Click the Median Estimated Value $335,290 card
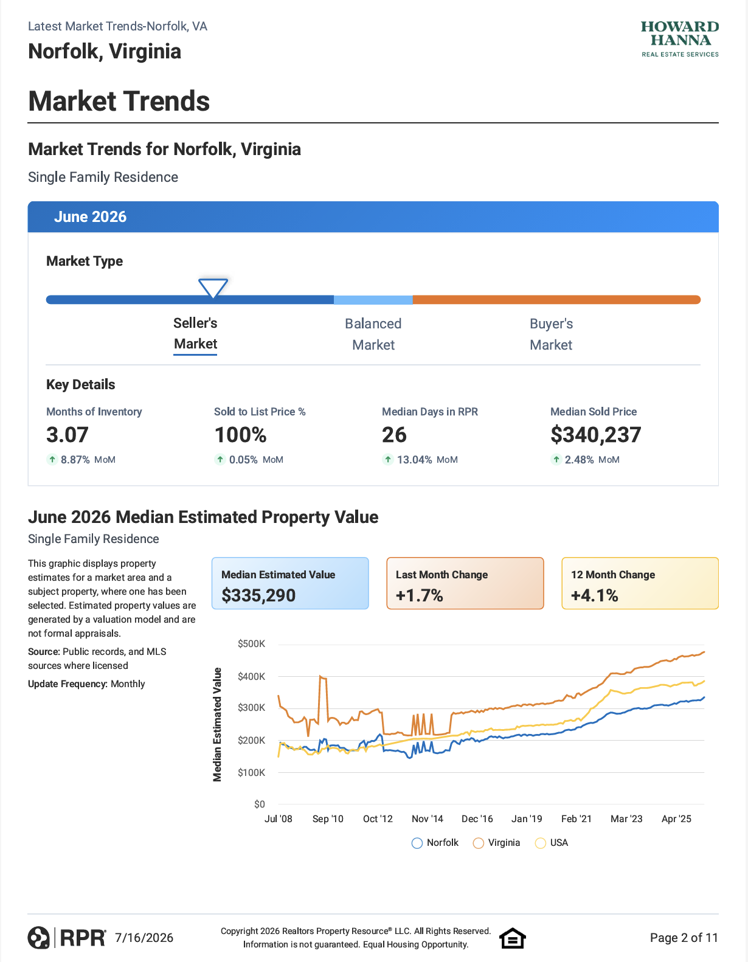The image size is (748, 962). 290,583
